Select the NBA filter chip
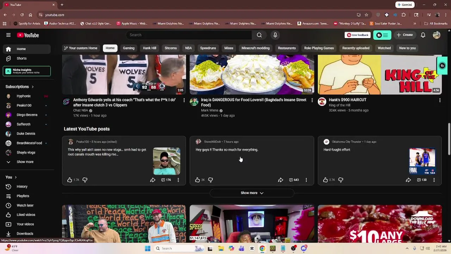The width and height of the screenshot is (451, 254). pos(189,48)
